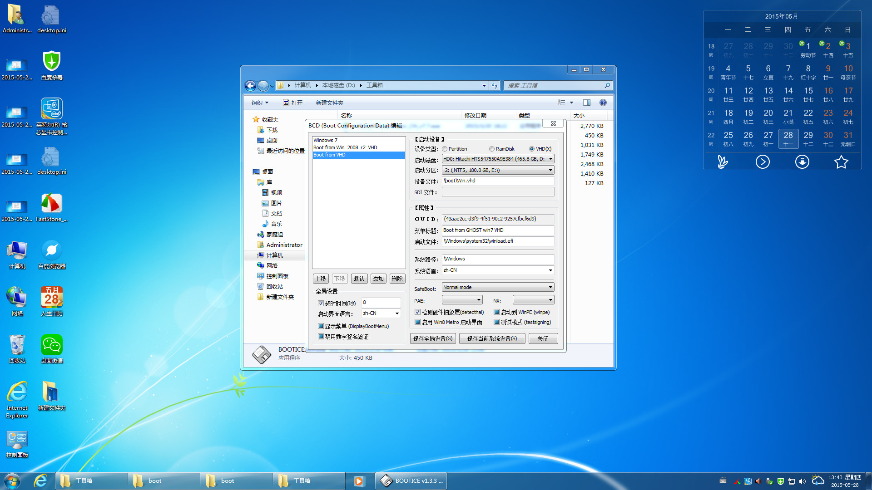Enable 测试模式 (testsigning) checkbox
The width and height of the screenshot is (872, 490).
pyautogui.click(x=496, y=322)
